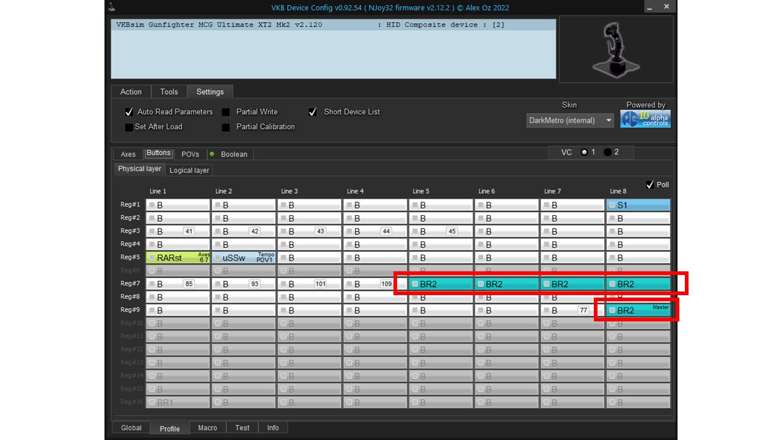This screenshot has height=440, width=782.
Task: Select the uSSw Tempo POV1 cell
Action: point(244,257)
